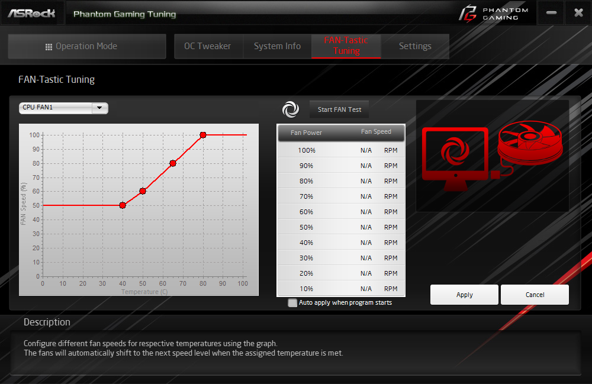Image resolution: width=592 pixels, height=384 pixels.
Task: Click the 40% fan power row
Action: [x=342, y=243]
